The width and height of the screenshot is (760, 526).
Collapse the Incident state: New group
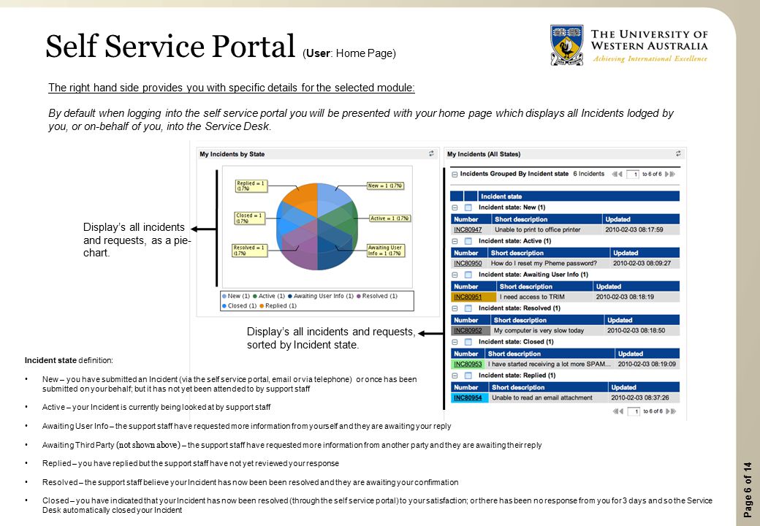pyautogui.click(x=455, y=207)
